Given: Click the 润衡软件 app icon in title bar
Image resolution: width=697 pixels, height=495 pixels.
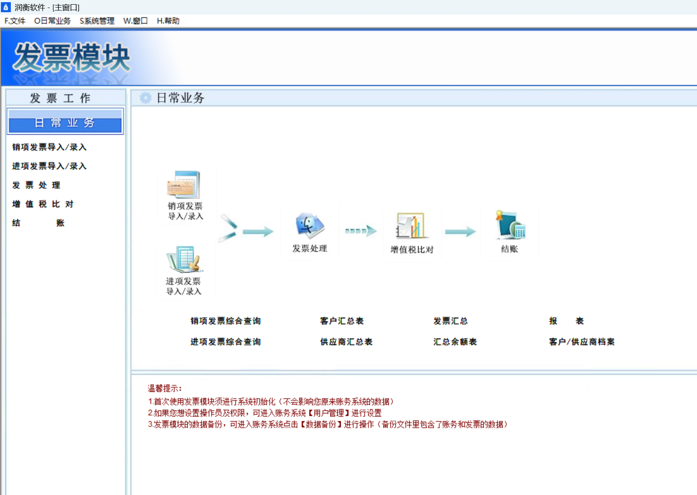Looking at the screenshot, I should tap(5, 7).
